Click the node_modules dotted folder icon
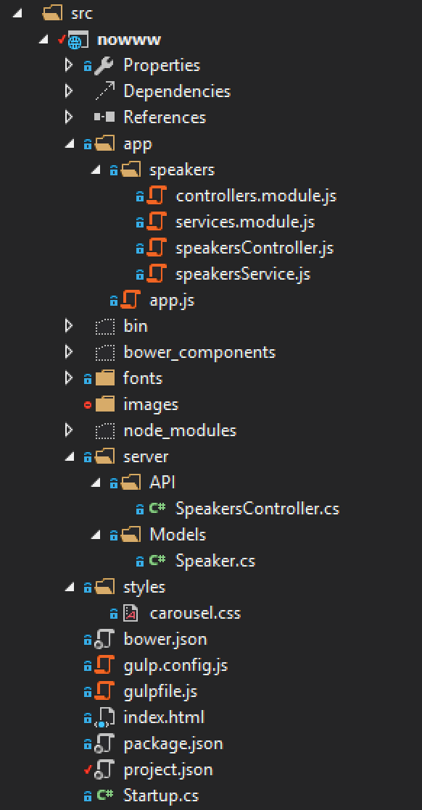The image size is (422, 810). coord(105,430)
